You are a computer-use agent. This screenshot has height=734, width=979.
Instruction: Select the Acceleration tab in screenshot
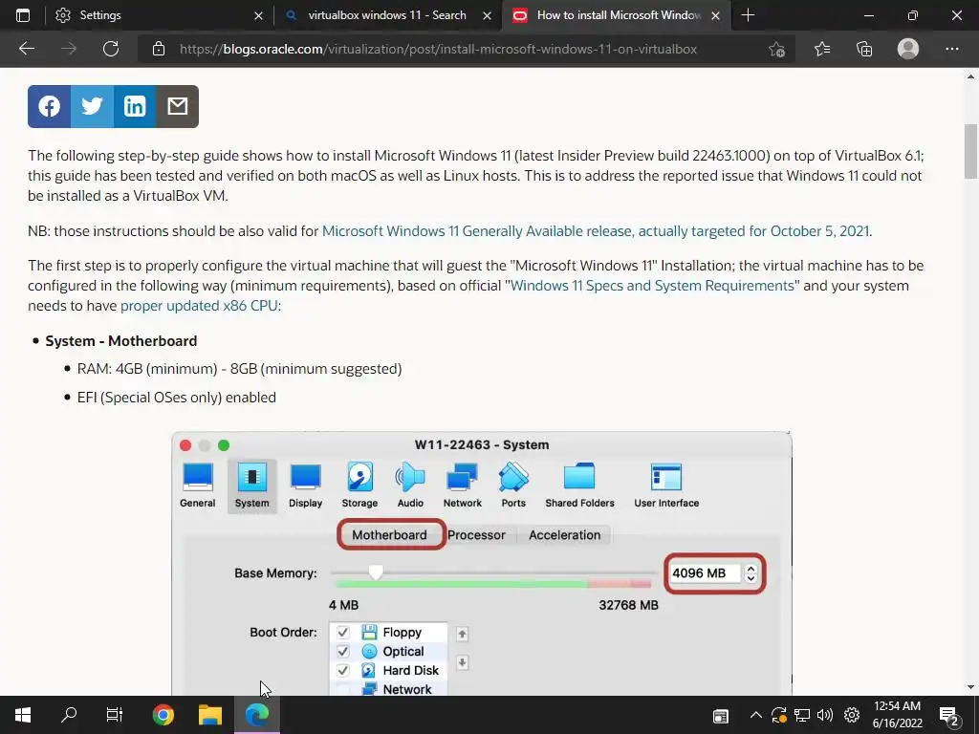564,535
